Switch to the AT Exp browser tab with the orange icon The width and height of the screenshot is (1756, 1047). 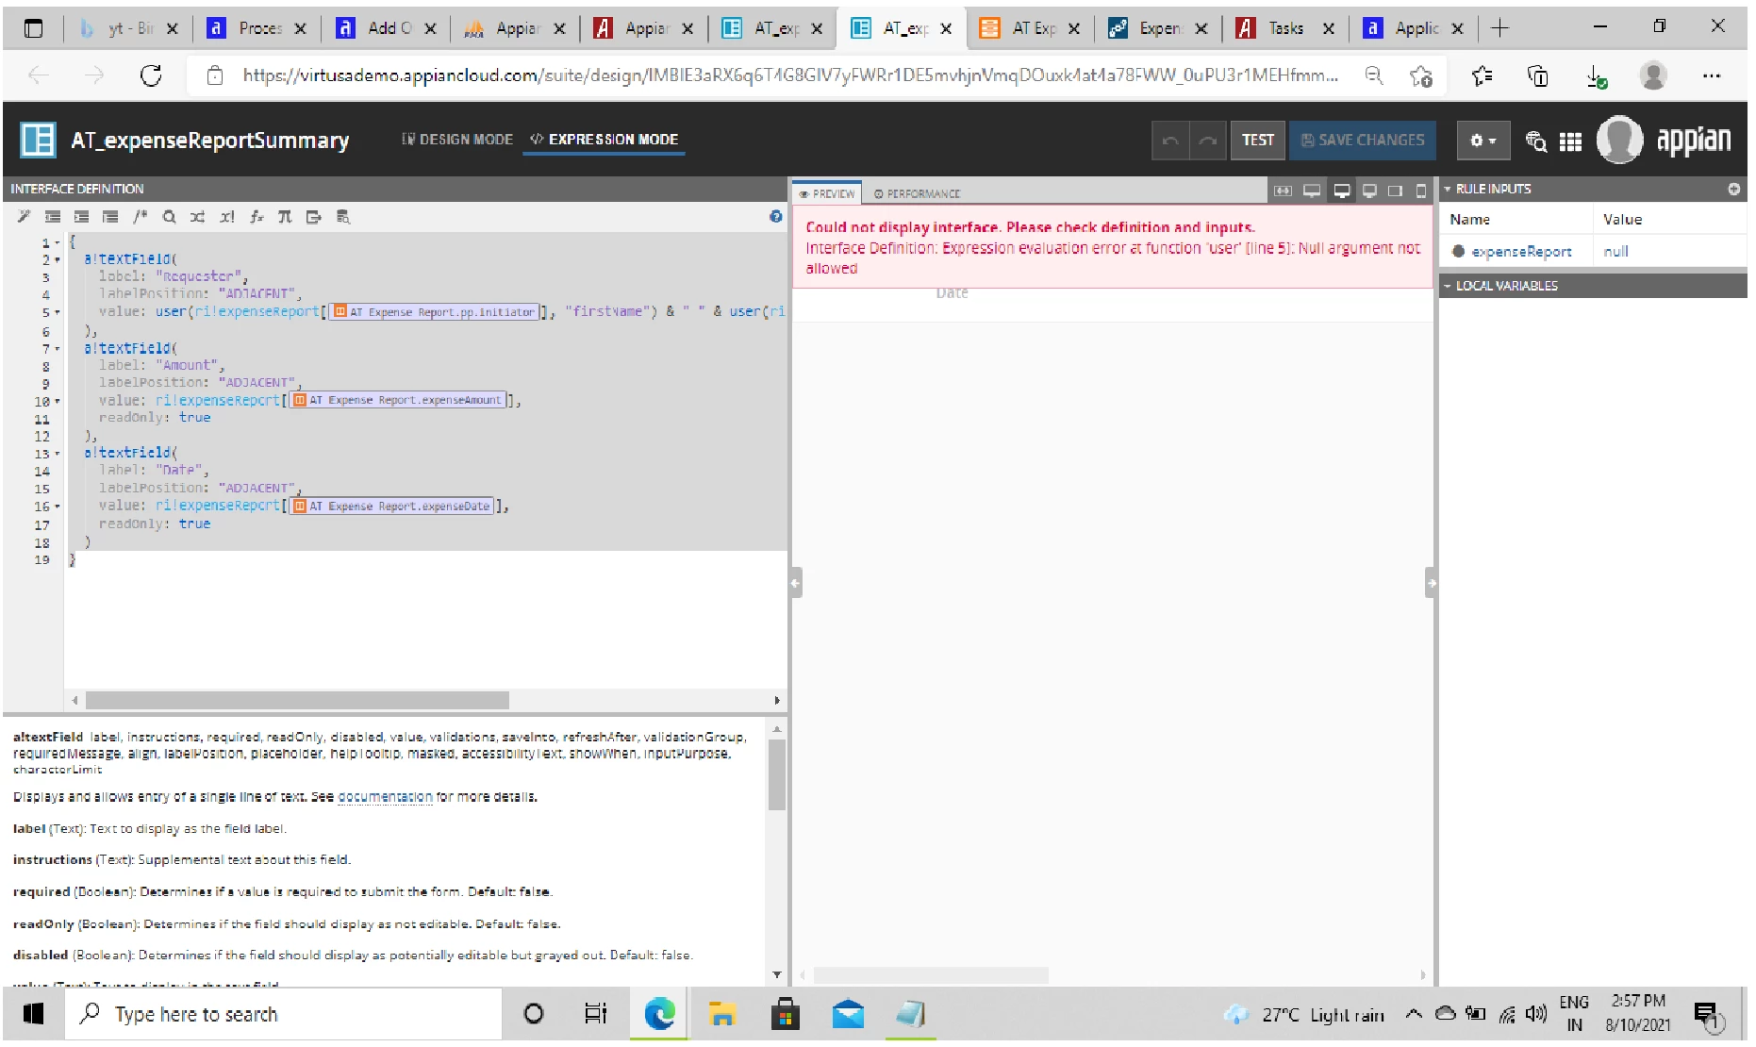coord(1029,28)
